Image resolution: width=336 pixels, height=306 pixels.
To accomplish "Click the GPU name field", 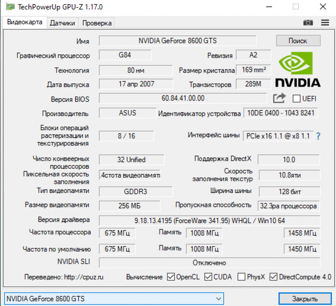I will coord(177,41).
